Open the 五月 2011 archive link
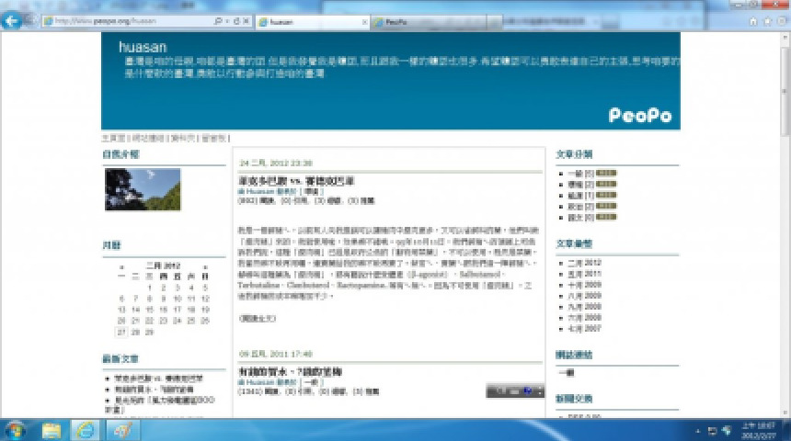The image size is (791, 441). [584, 274]
